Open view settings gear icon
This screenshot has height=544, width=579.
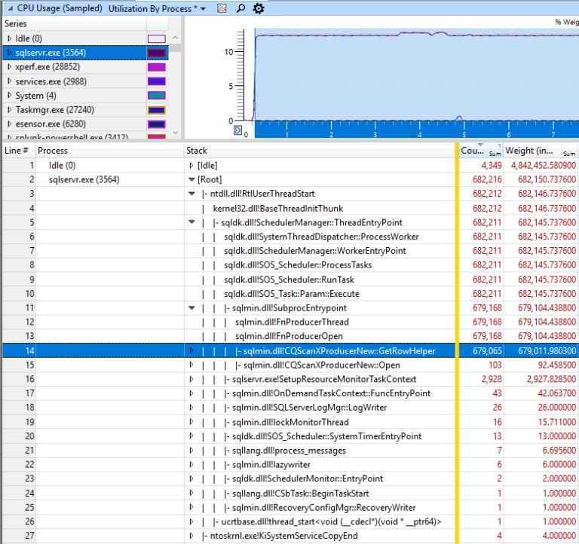259,8
